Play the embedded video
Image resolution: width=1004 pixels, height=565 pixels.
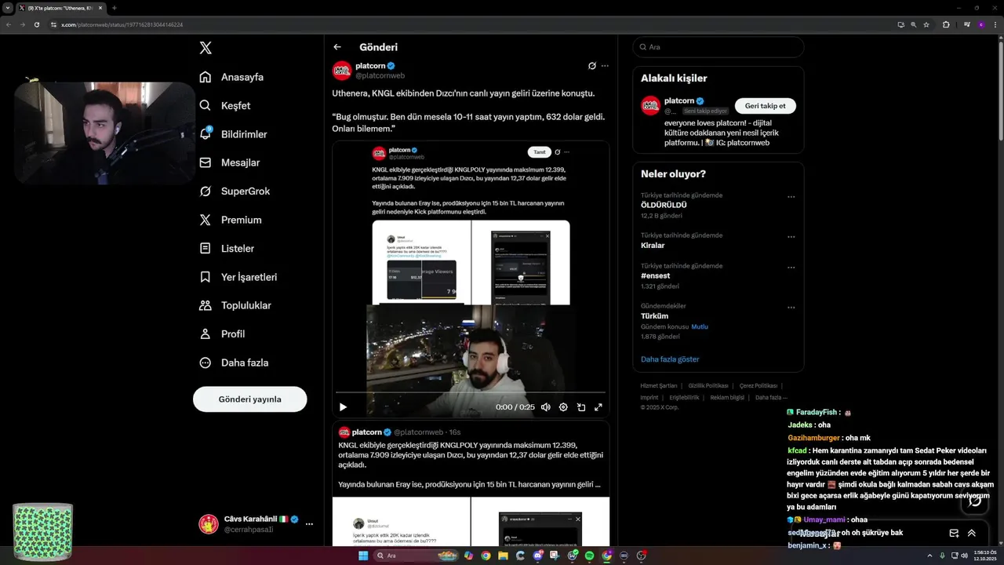tap(343, 407)
